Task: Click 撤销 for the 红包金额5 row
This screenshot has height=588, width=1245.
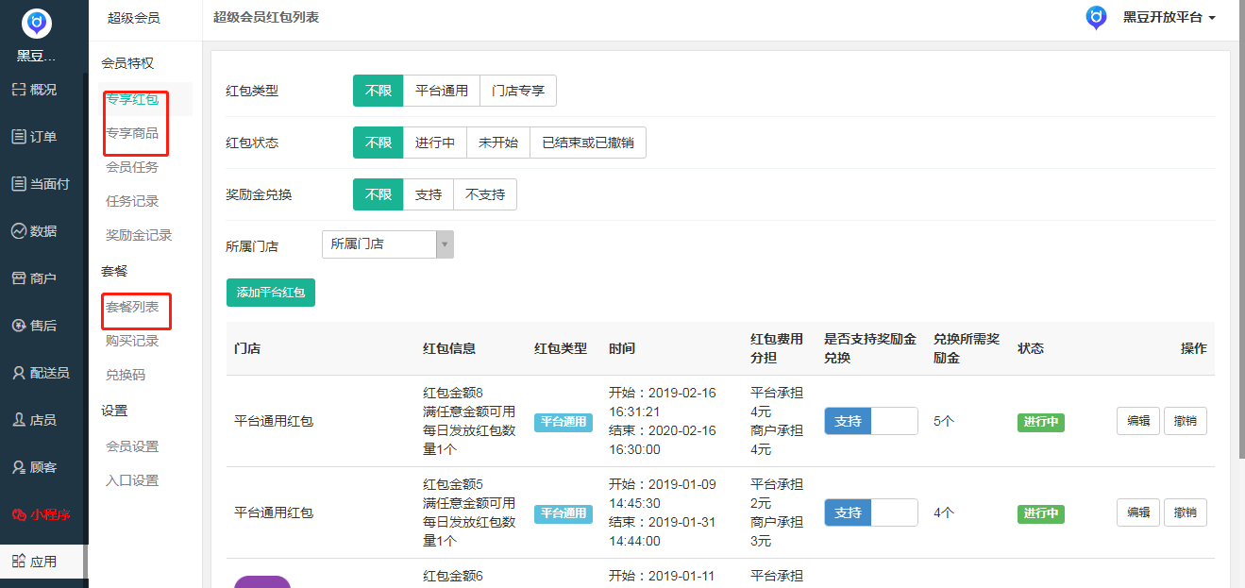Action: click(1186, 512)
